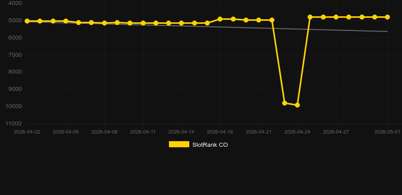The width and height of the screenshot is (402, 195).
Task: Click the data point at 2026-04-02
Action: 27,21
